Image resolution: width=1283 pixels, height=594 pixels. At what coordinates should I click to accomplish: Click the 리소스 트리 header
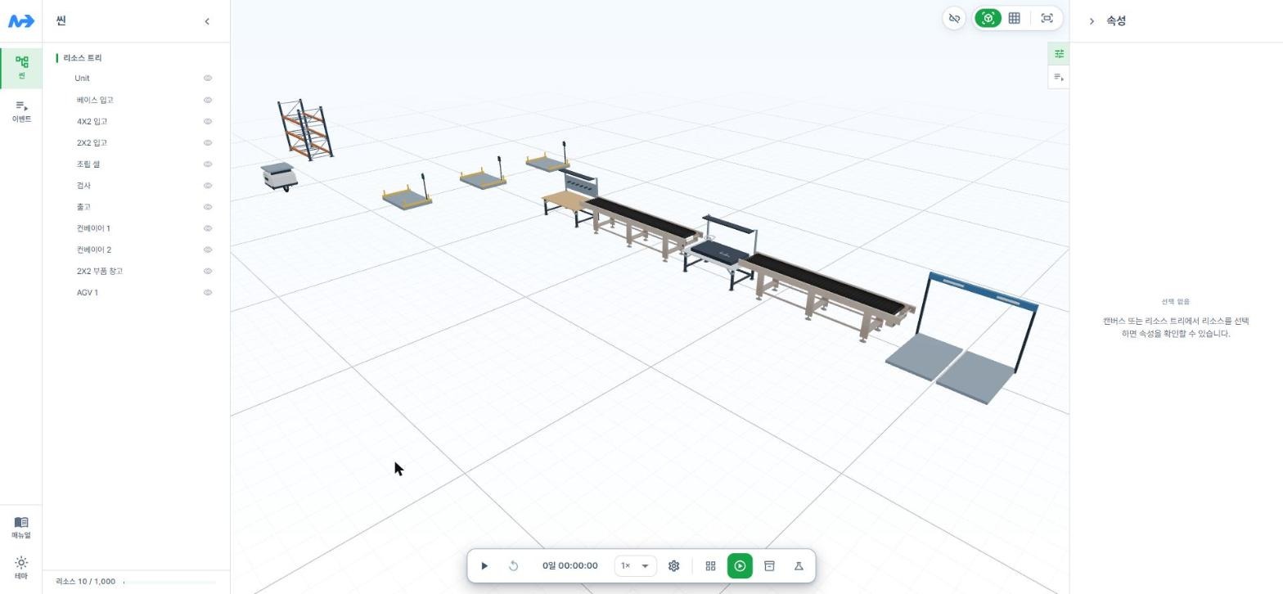pyautogui.click(x=83, y=58)
